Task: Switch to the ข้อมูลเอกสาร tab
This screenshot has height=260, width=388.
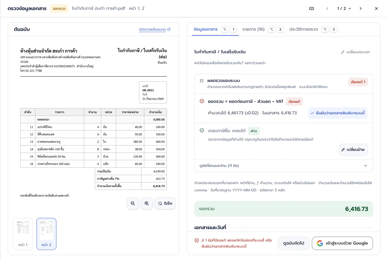Action: 215,29
